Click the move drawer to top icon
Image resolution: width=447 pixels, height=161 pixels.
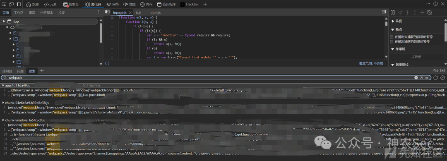tap(435, 70)
